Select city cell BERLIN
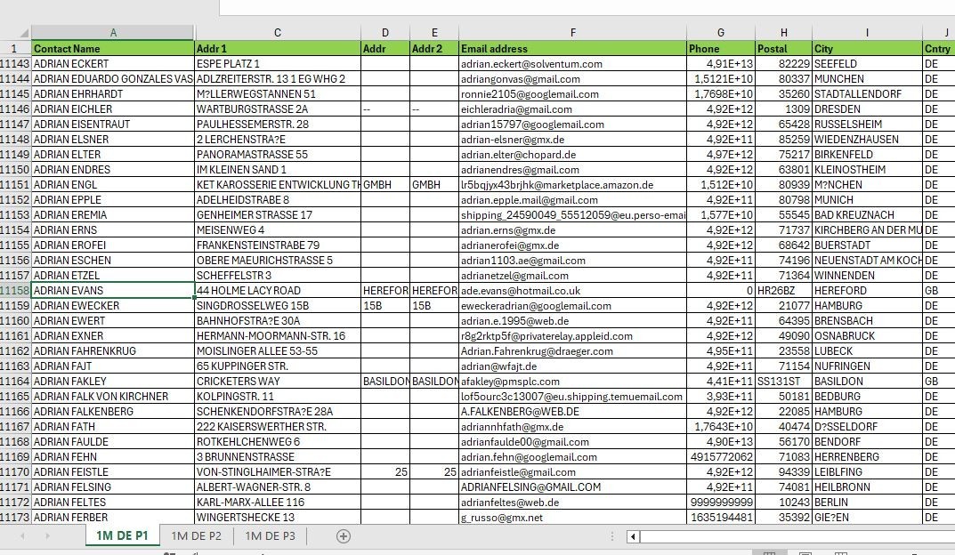Screen dimensions: 955x555 [867, 502]
